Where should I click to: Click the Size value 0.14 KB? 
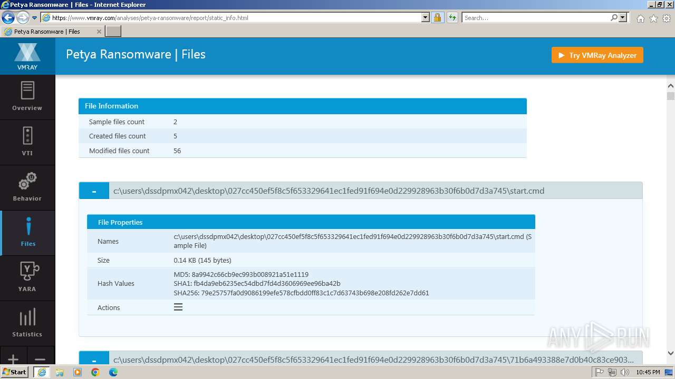202,260
